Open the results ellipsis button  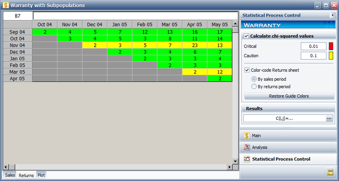(329, 119)
